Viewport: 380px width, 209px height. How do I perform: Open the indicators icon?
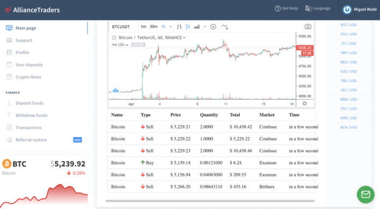(224, 27)
